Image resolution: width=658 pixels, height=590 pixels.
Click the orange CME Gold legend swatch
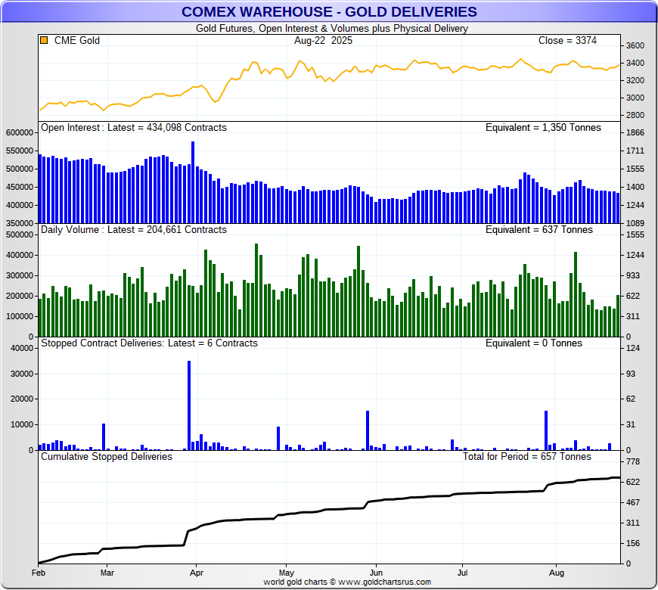tap(45, 41)
